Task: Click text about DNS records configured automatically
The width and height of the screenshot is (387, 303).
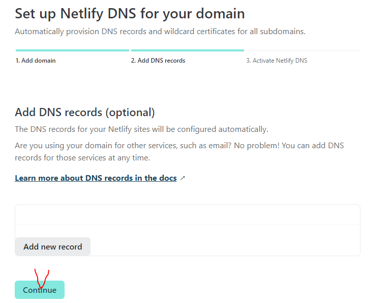Action: 141,129
